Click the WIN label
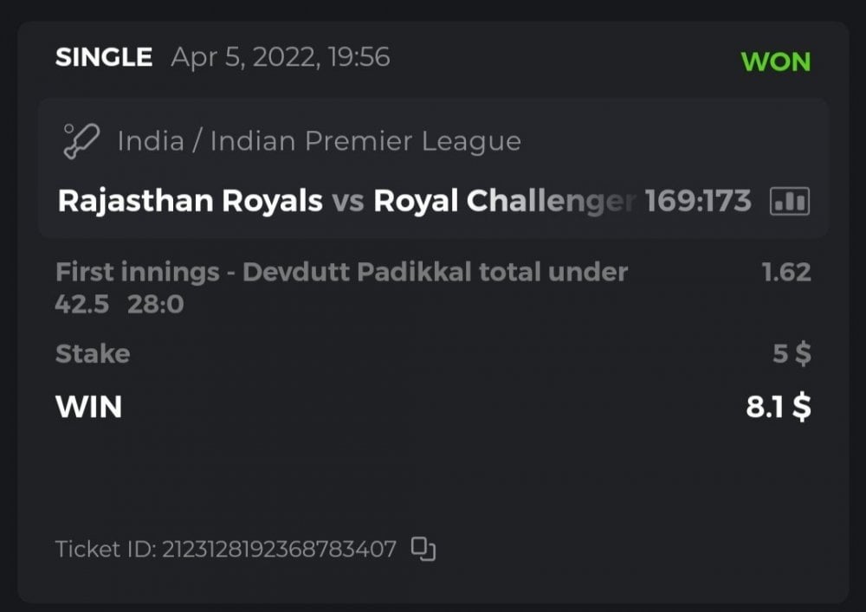Screen dimensions: 866x612 coord(88,406)
